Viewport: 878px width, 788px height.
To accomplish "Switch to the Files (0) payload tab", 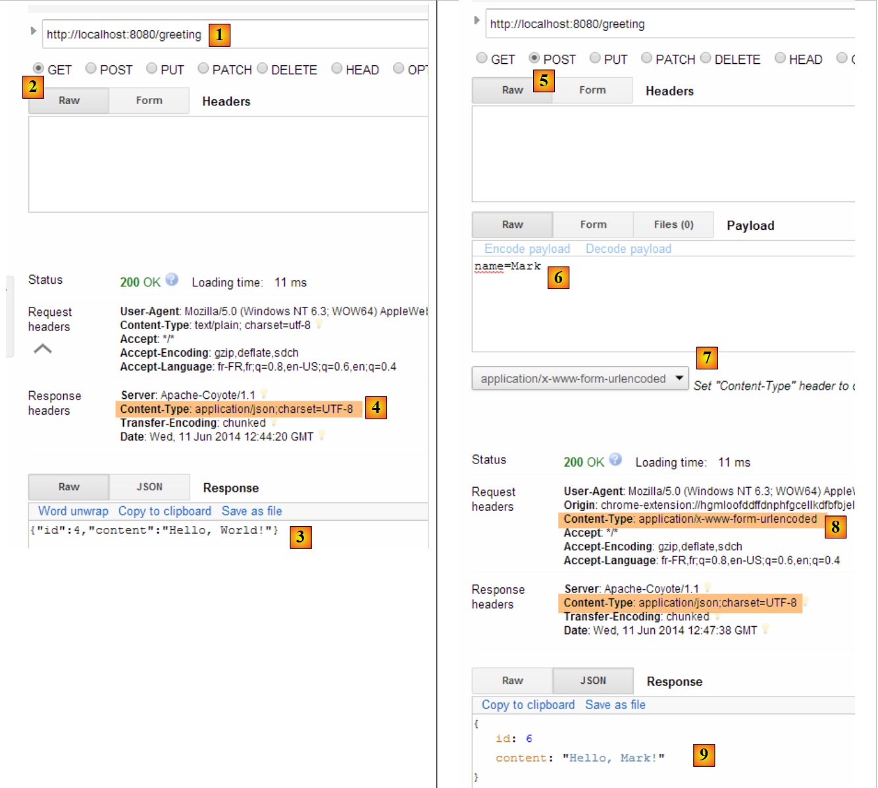I will point(673,224).
